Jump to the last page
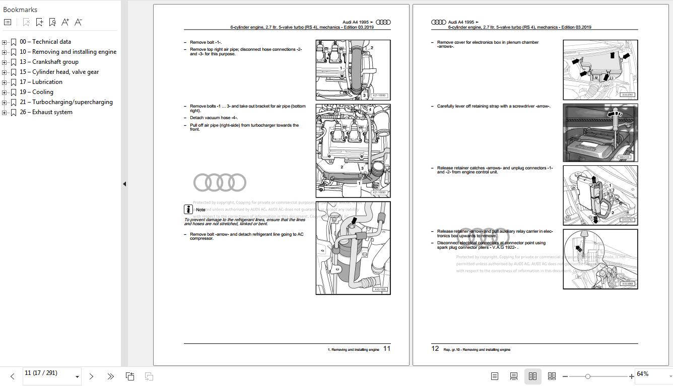 point(111,376)
